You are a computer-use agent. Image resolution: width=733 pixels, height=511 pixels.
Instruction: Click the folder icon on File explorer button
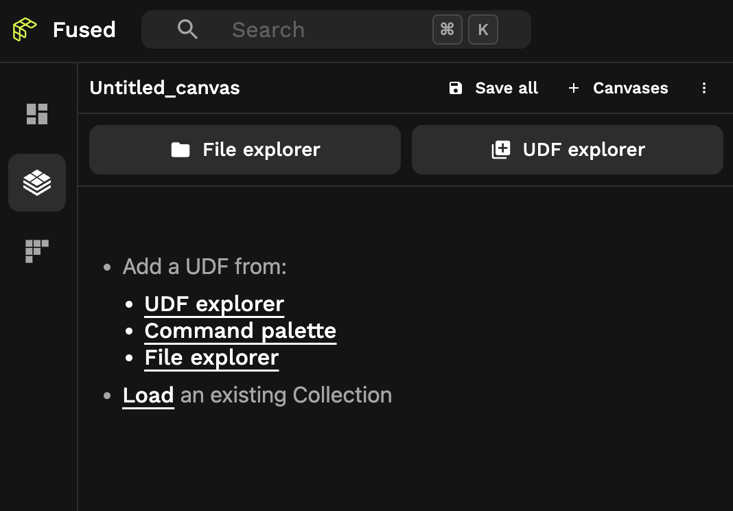click(x=181, y=149)
